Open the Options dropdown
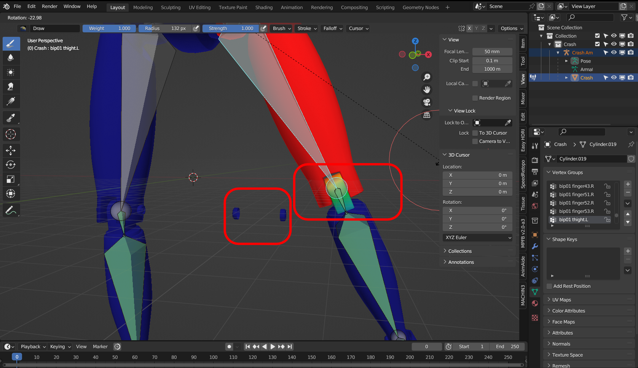 pyautogui.click(x=512, y=29)
